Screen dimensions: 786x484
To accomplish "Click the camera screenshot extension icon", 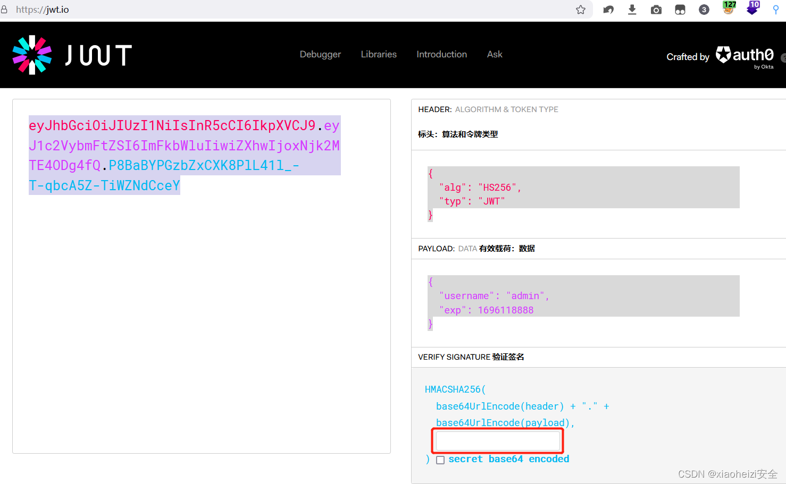I will click(656, 9).
